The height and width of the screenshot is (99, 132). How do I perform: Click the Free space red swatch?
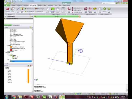click(x=11, y=50)
